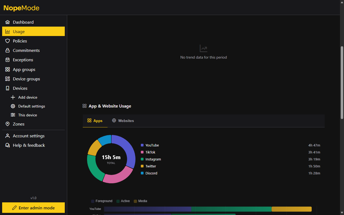Toggle the Foreground chart legend item

coord(102,201)
